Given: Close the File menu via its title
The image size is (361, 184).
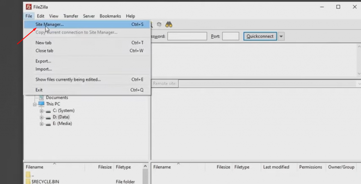Looking at the screenshot, I should 29,16.
